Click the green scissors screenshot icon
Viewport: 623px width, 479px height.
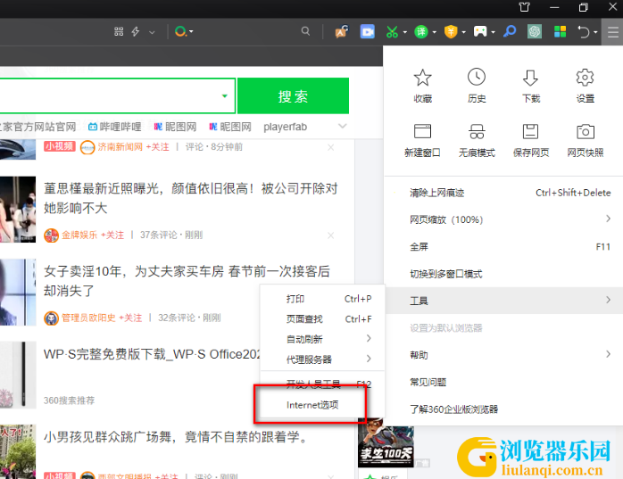392,31
